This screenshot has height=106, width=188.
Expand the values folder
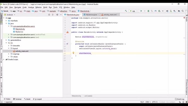(x=9, y=57)
